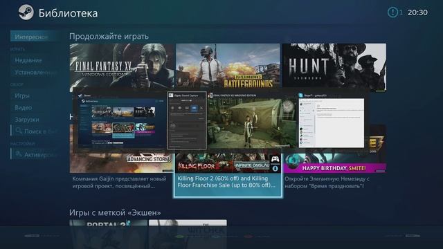The image size is (443, 249).
Task: Select the Интересное sidebar tab
Action: coord(35,37)
